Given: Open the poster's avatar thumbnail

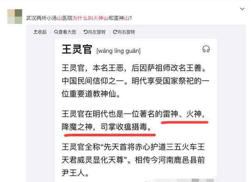Looking at the screenshot, I should tap(15, 17).
